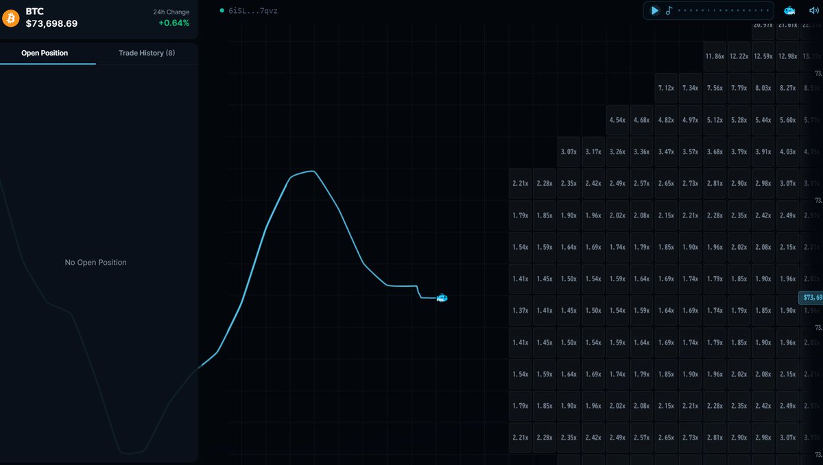Image resolution: width=823 pixels, height=465 pixels.
Task: Pick the 7.34x multiplier tile
Action: pos(691,88)
